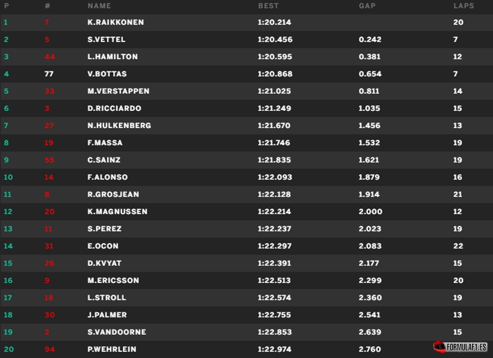This screenshot has height=358, width=493.
Task: Click the 2.000 gap for K.MAGNUSSEN
Action: point(371,212)
